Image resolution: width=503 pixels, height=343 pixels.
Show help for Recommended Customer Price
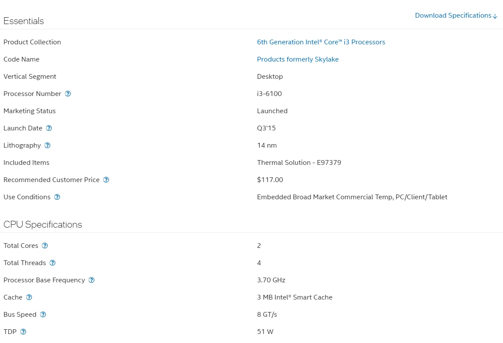pos(106,180)
